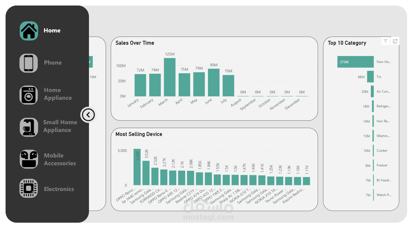This screenshot has height=226, width=417.
Task: Click the washing machine Home Appliance icon
Action: [29, 95]
